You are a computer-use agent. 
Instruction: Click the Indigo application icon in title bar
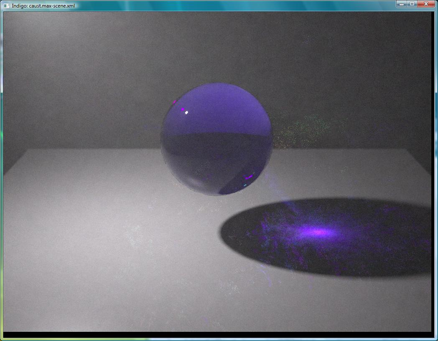click(x=6, y=6)
